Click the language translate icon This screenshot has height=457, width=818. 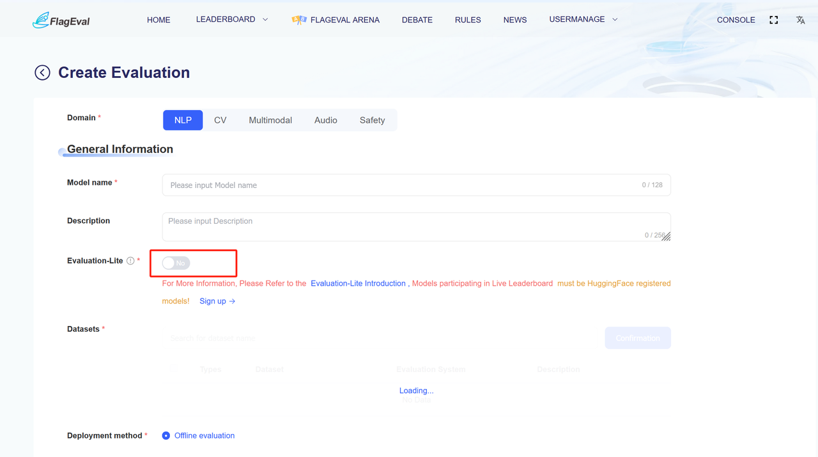[x=800, y=20]
